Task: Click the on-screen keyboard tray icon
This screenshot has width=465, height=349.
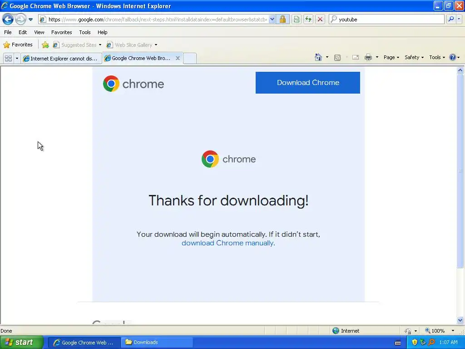Action: [x=398, y=343]
